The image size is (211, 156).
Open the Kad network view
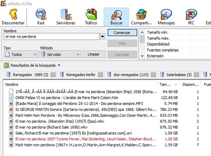coord(41,17)
